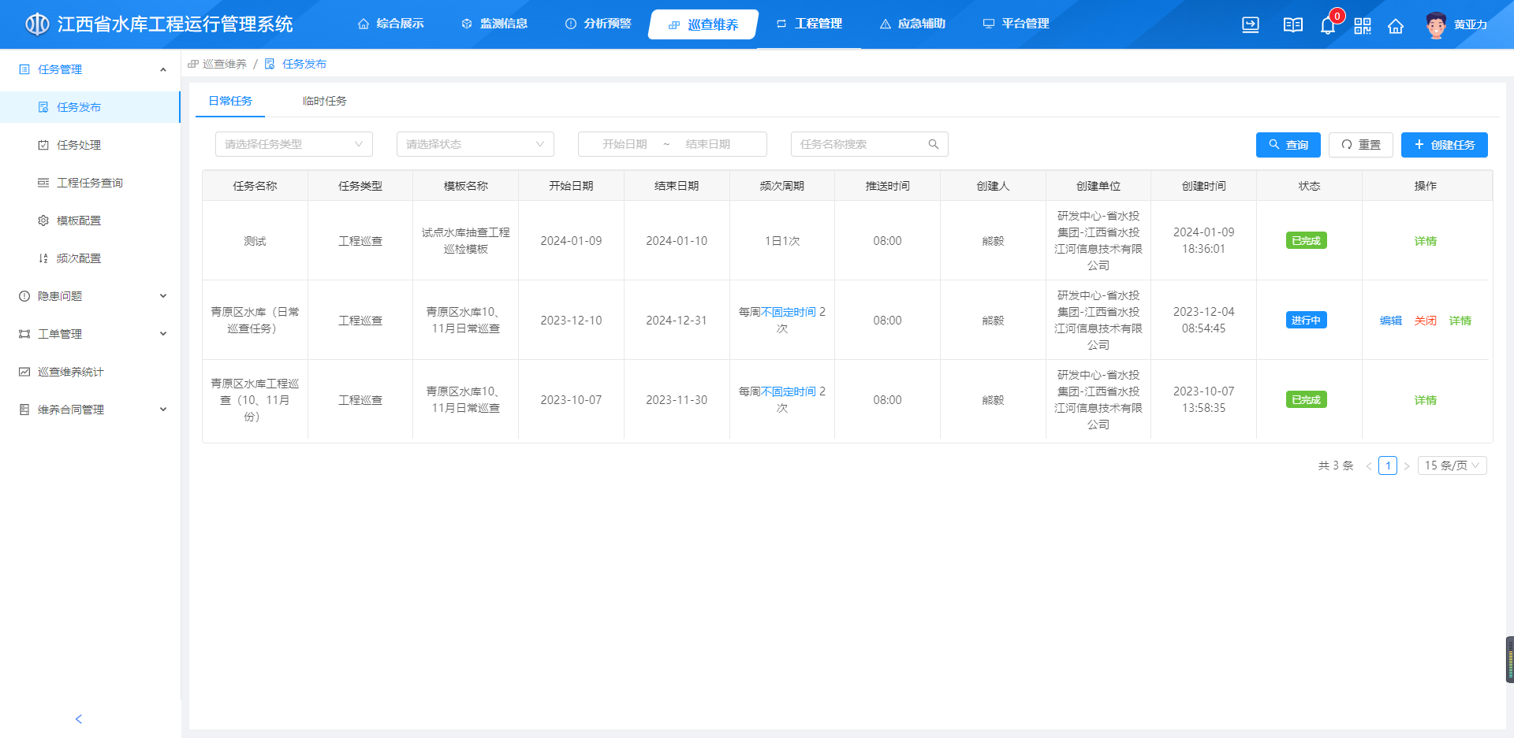Select 任务发布 in sidebar
1514x738 pixels.
(x=90, y=107)
